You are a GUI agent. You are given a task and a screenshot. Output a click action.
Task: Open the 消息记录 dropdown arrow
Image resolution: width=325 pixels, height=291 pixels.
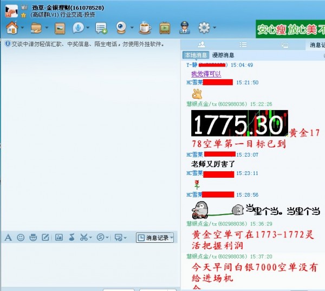coord(172,238)
